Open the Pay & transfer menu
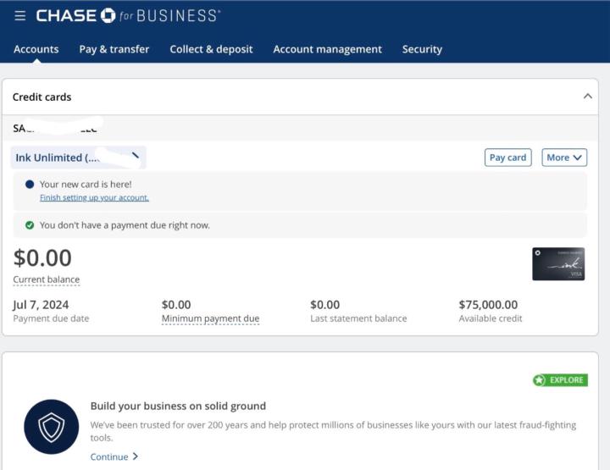Viewport: 610px width, 470px height. point(114,49)
